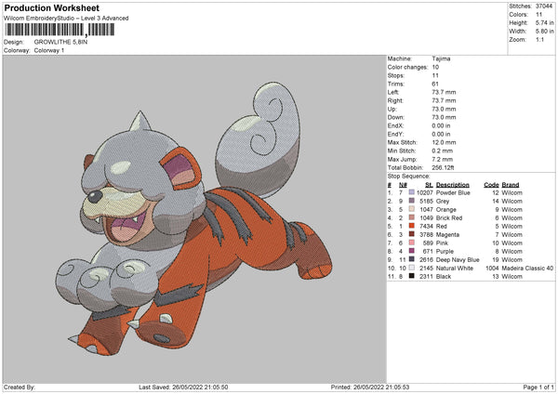Screen dimensions: 558x394
Task: Select the Grey thread color swatch
Action: (x=412, y=201)
